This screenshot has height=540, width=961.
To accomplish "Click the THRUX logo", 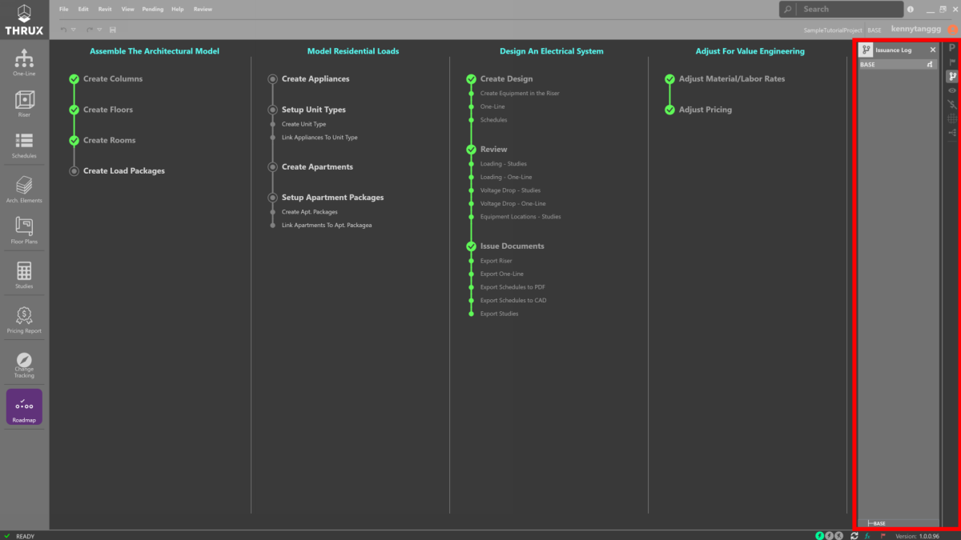I will [x=24, y=19].
